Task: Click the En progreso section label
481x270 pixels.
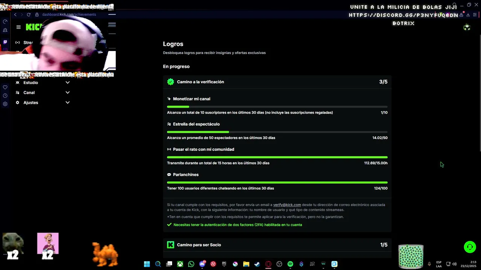Action: pos(176,66)
